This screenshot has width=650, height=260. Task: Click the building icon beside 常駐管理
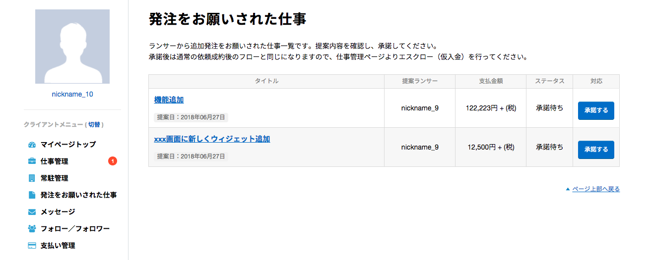[x=32, y=178]
